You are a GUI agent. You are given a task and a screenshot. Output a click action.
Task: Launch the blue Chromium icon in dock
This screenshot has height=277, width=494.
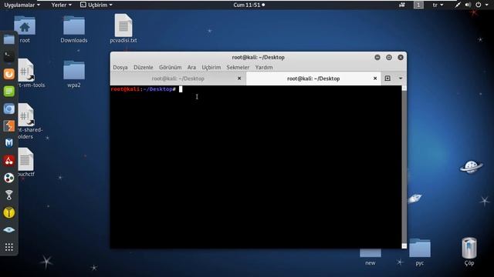tap(8, 108)
